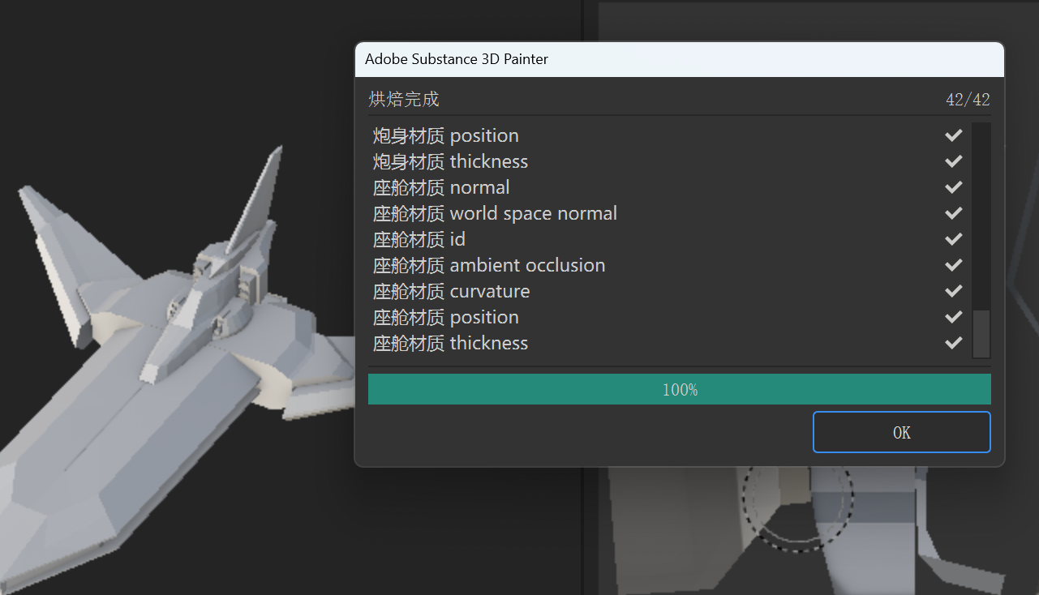
Task: Click the checkmark beside 座舱材质 id
Action: coord(954,239)
